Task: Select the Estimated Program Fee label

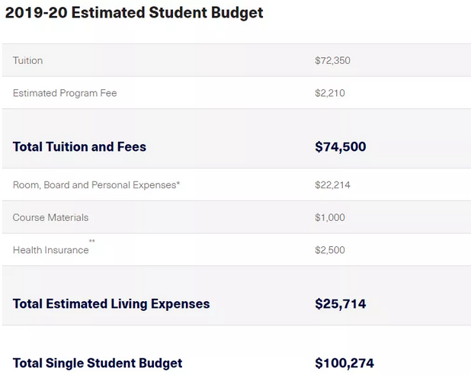Action: click(x=65, y=93)
